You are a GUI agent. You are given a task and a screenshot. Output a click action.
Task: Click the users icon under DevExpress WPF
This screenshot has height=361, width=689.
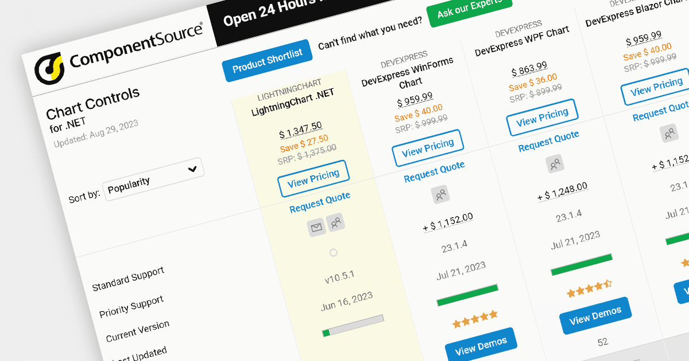(555, 164)
